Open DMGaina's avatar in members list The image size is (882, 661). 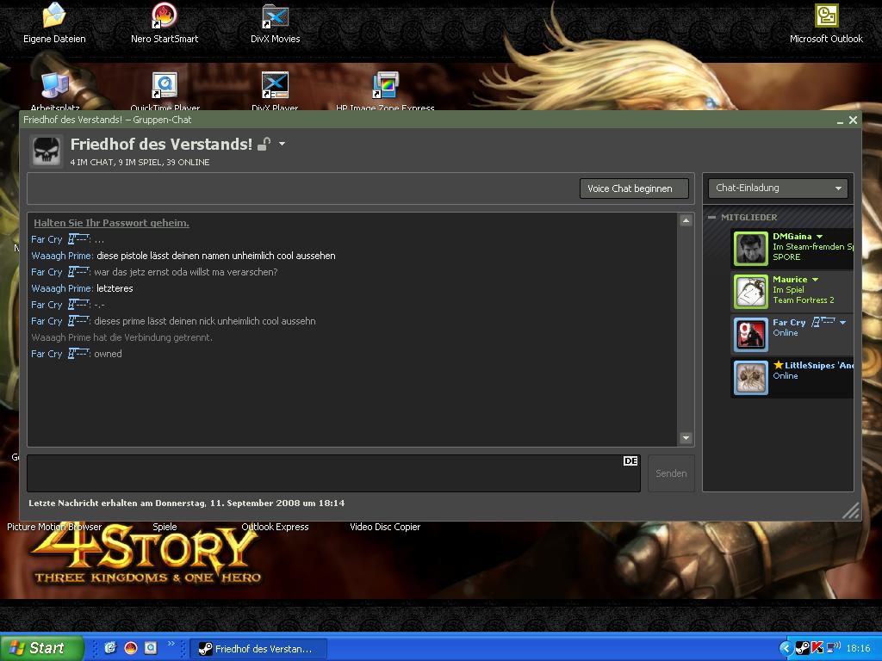751,249
